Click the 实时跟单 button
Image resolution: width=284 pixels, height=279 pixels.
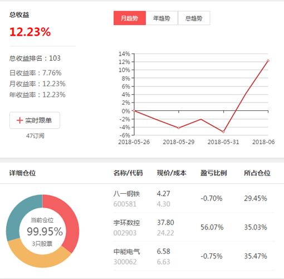click(x=35, y=120)
